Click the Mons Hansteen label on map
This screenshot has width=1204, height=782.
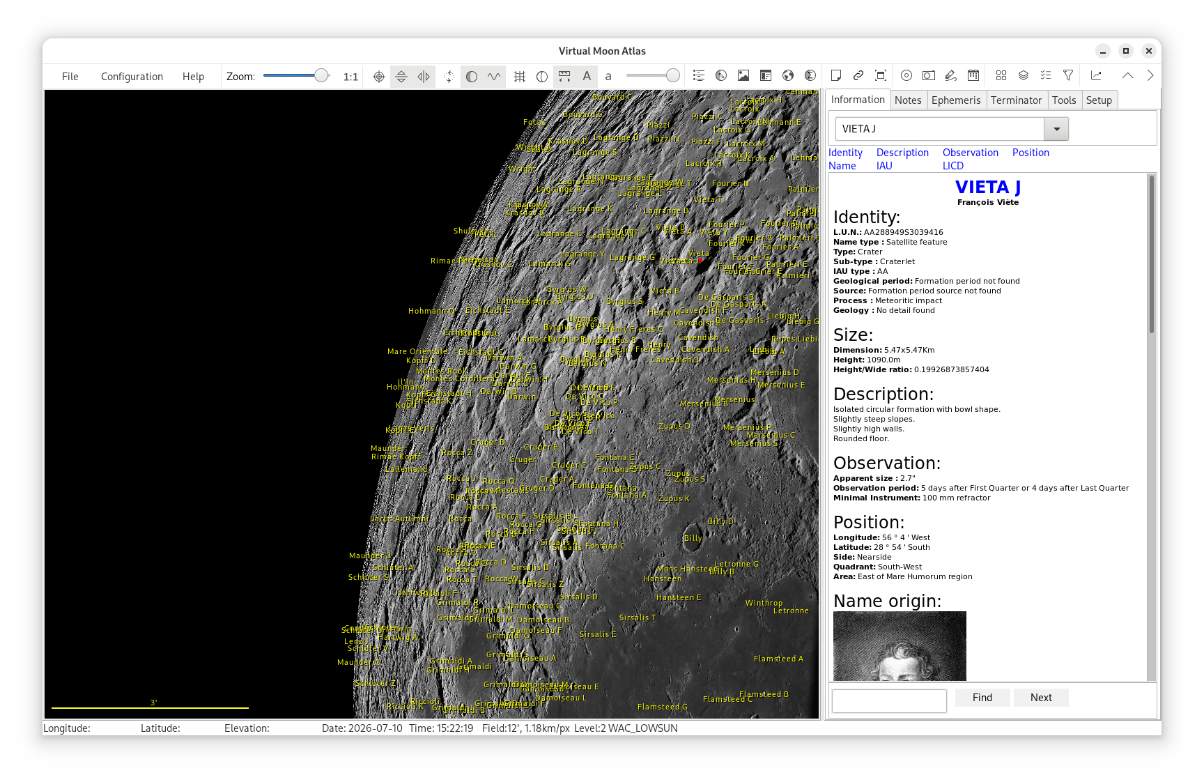tap(686, 569)
